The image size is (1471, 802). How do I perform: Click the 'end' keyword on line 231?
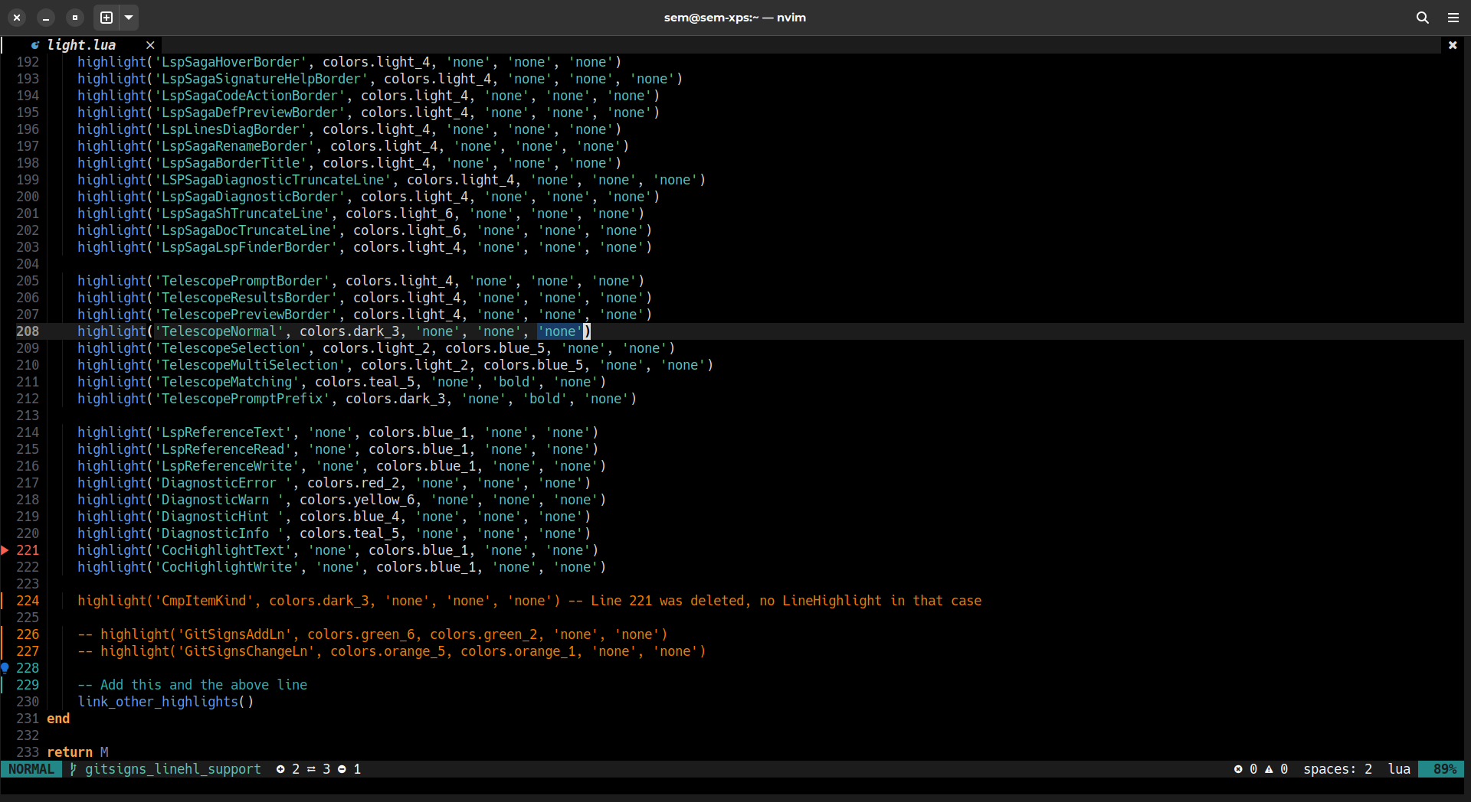point(58,719)
